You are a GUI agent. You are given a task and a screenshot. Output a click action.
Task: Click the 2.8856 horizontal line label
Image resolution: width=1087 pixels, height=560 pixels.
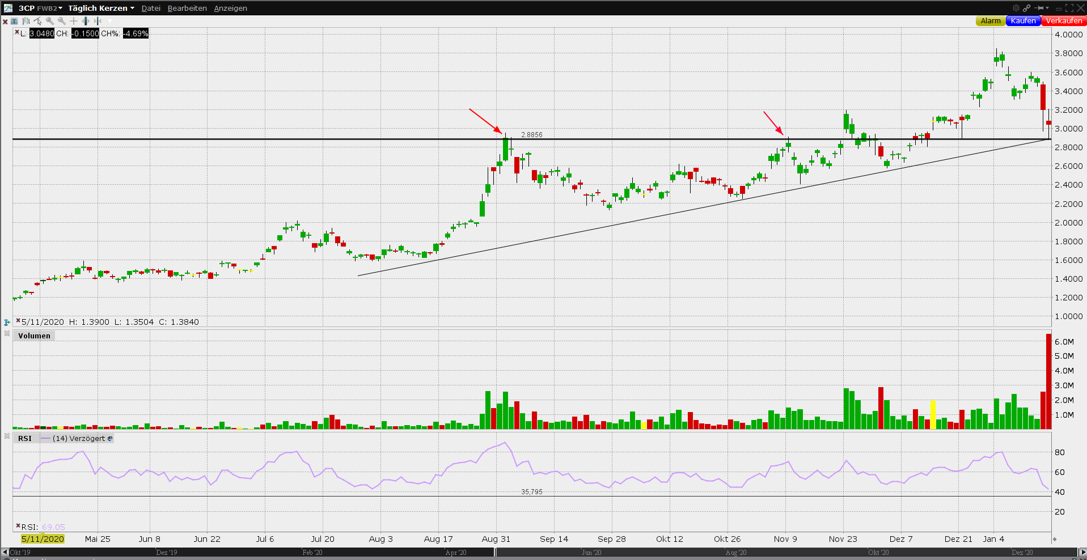tap(532, 135)
